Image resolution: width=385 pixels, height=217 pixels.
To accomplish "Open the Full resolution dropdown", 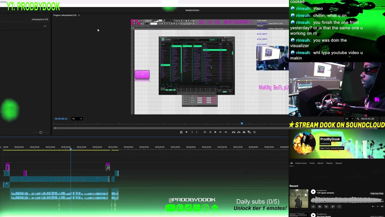I will pyautogui.click(x=349, y=119).
